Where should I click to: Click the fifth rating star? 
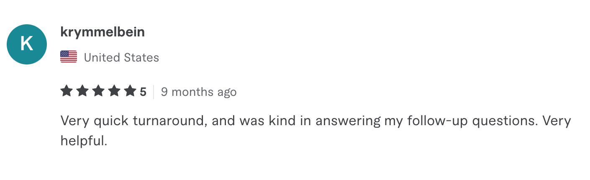130,91
